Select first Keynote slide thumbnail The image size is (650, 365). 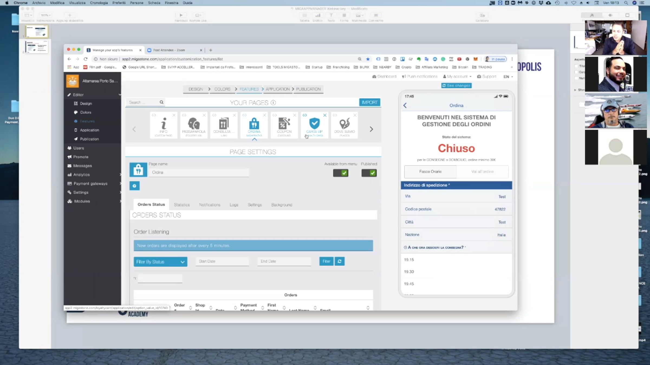click(x=37, y=32)
